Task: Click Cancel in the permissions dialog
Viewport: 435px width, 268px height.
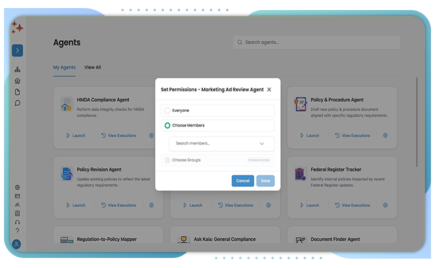Action: coord(243,181)
